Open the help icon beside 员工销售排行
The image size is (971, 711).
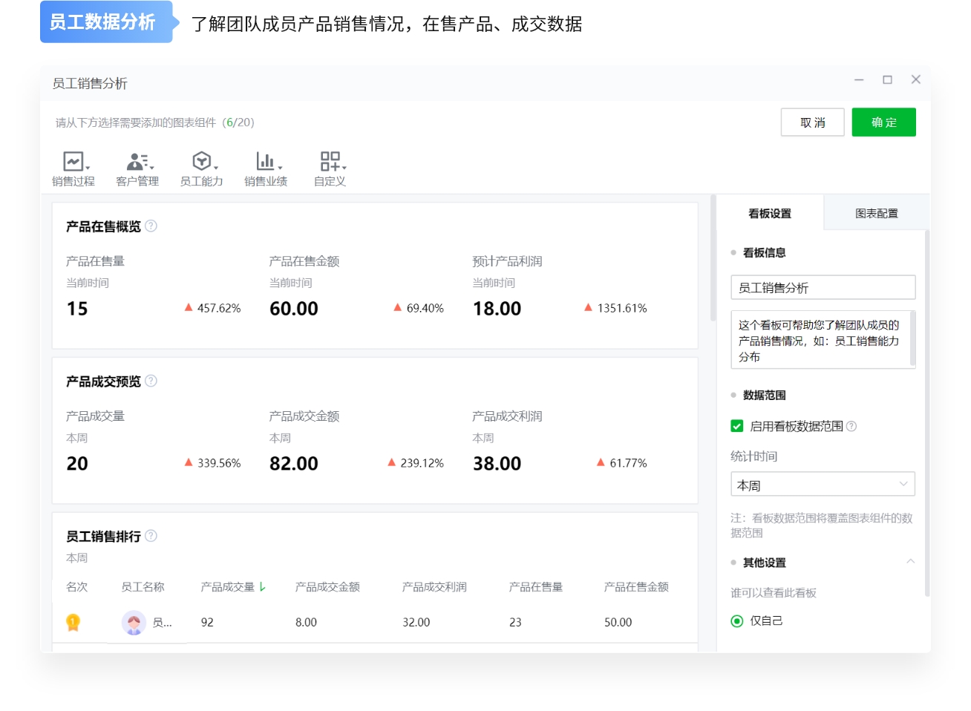[151, 536]
